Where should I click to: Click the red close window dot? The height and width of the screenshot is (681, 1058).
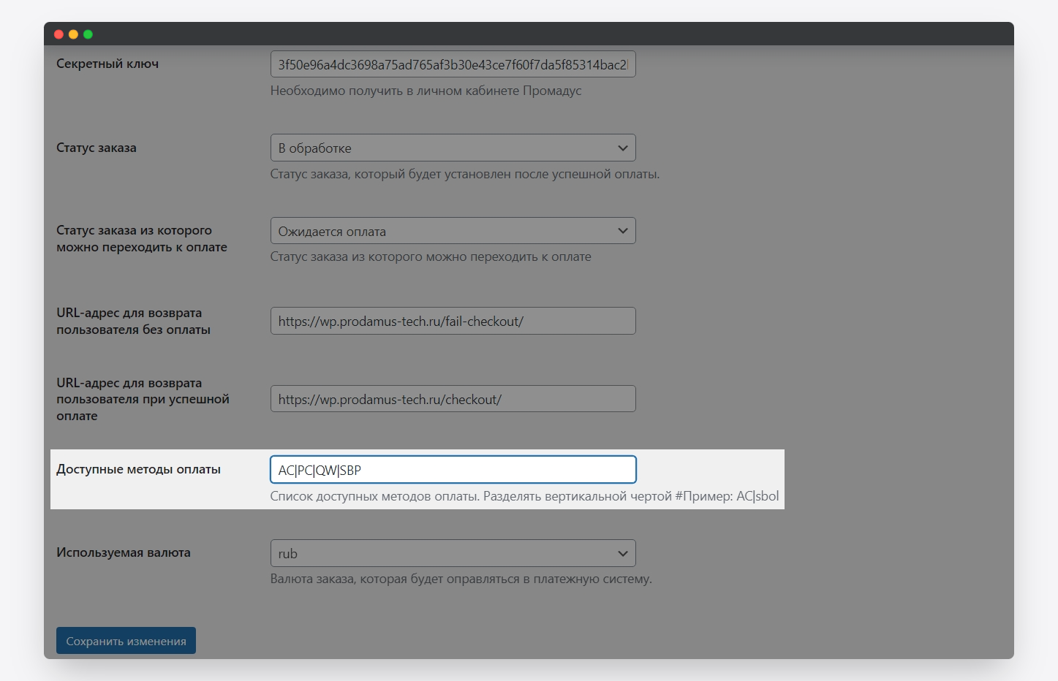58,34
